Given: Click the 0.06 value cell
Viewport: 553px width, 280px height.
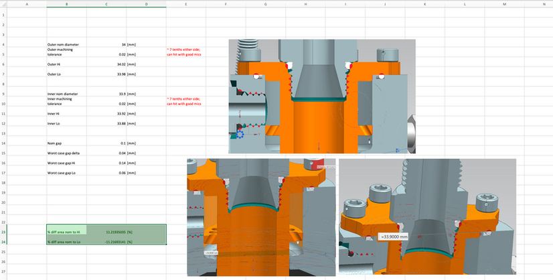Looking at the screenshot, I should coord(106,173).
